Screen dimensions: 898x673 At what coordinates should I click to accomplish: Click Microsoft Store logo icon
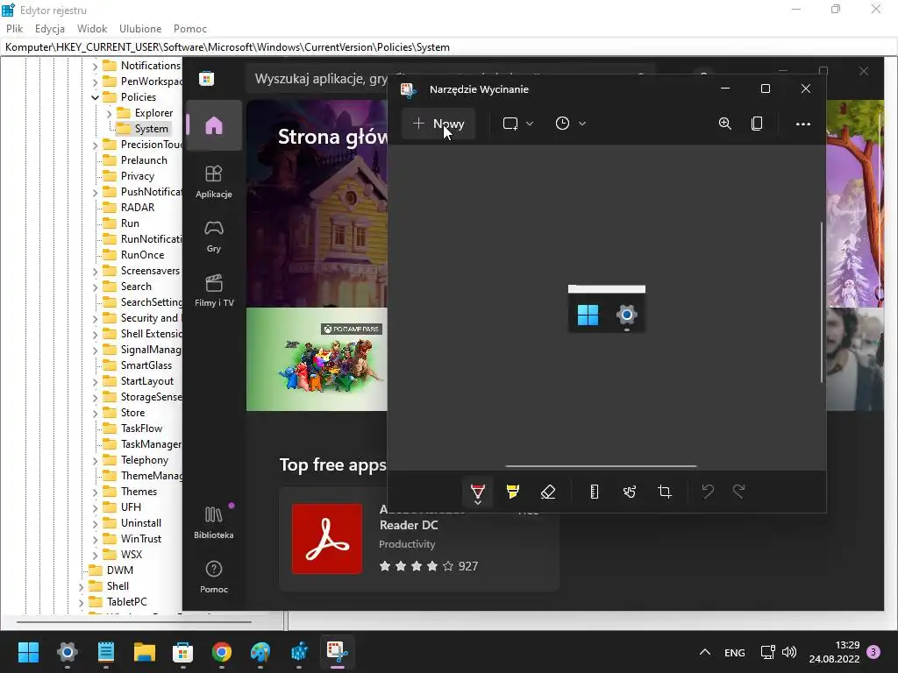(207, 78)
